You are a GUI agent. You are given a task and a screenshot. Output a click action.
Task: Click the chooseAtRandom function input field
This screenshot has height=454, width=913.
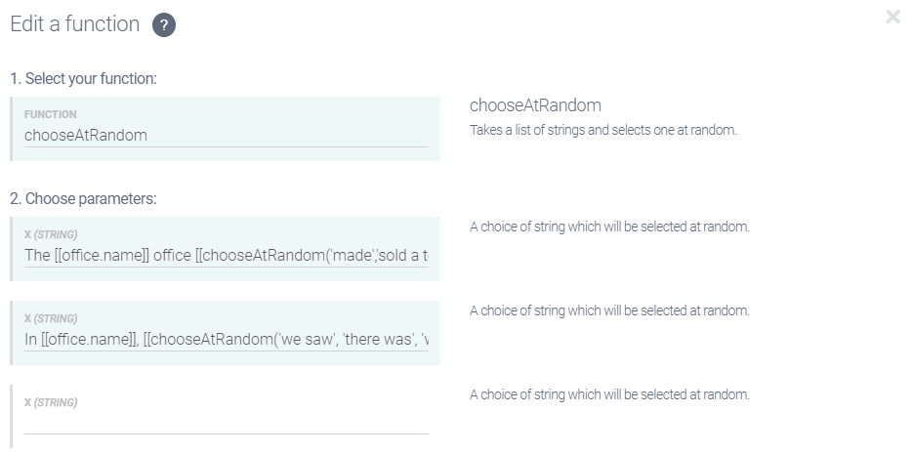tap(226, 136)
